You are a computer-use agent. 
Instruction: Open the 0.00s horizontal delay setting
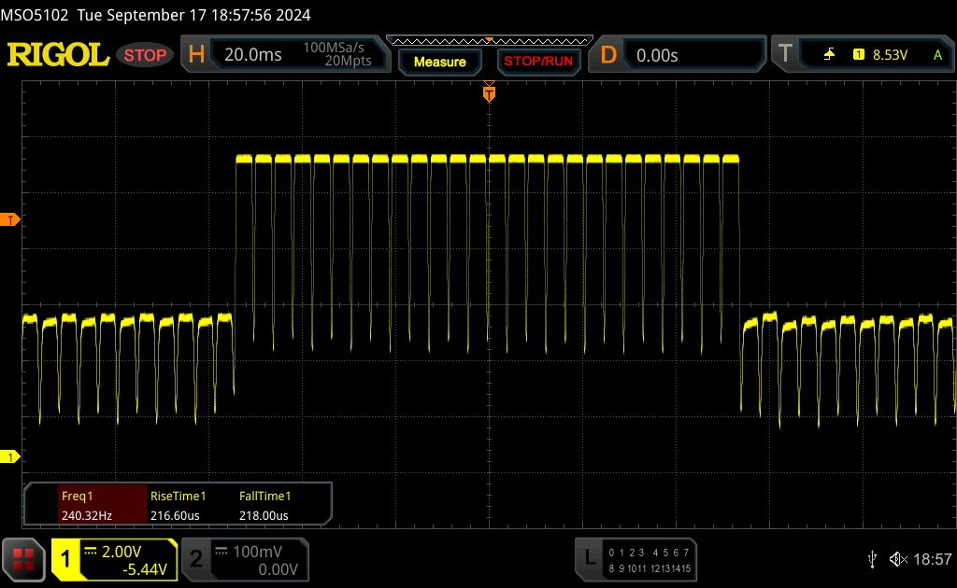(x=657, y=55)
